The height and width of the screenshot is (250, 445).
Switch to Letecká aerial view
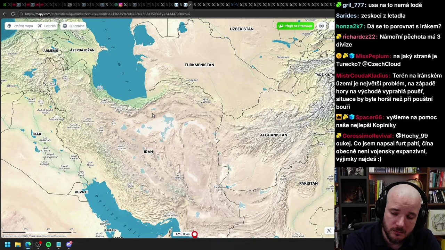pyautogui.click(x=47, y=26)
